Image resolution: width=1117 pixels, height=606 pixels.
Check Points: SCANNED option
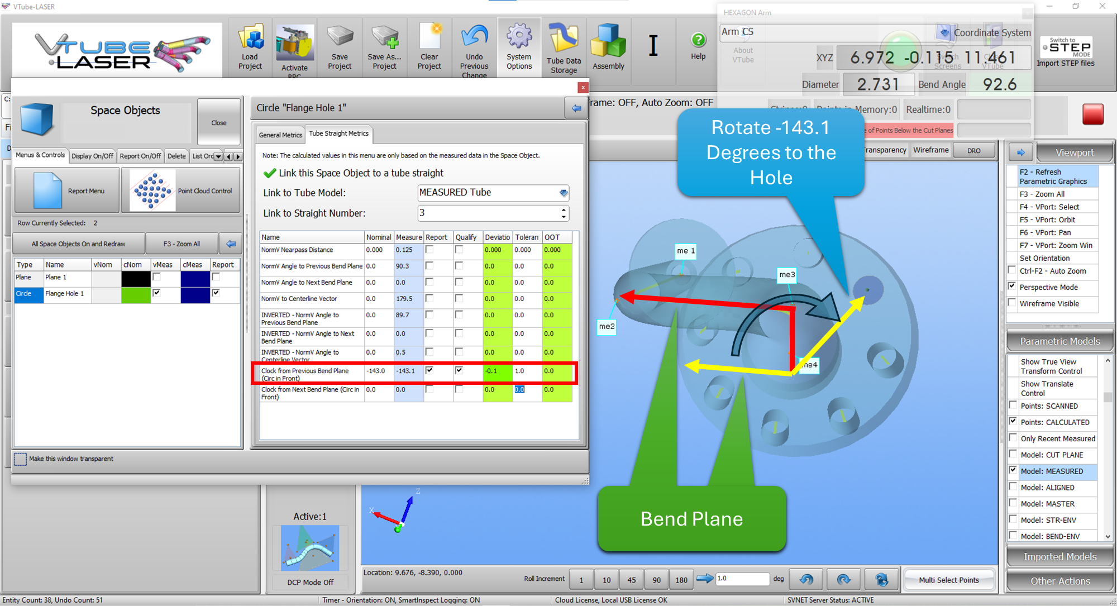tap(1013, 405)
